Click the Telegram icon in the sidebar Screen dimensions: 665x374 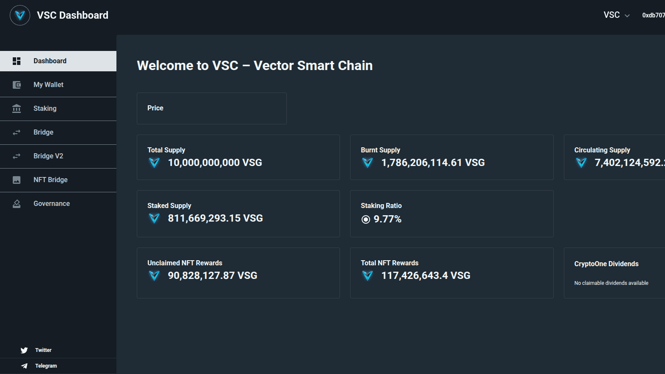[x=23, y=366]
